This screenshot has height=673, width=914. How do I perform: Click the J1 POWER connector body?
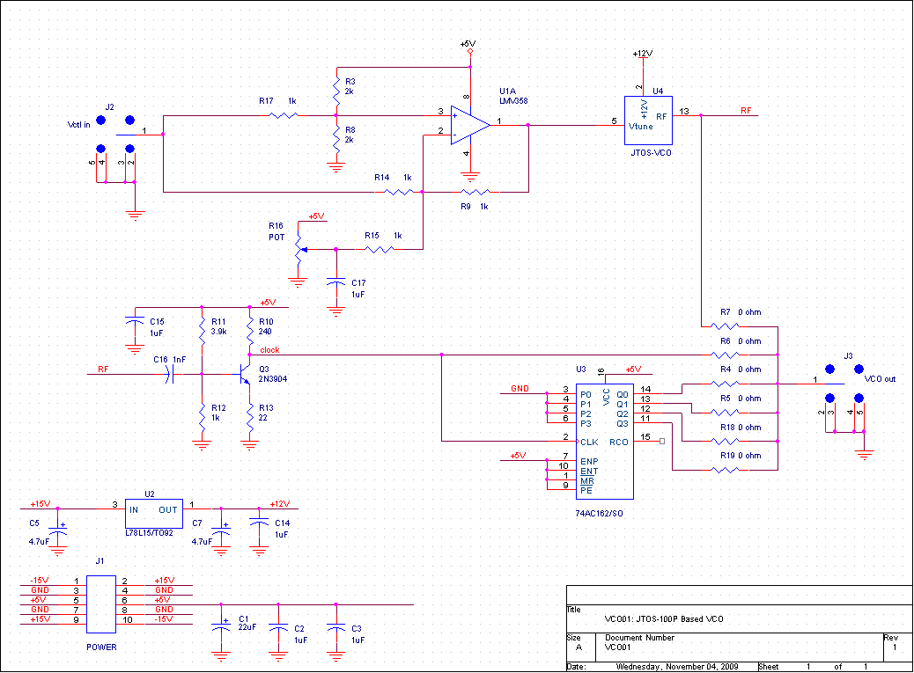101,603
